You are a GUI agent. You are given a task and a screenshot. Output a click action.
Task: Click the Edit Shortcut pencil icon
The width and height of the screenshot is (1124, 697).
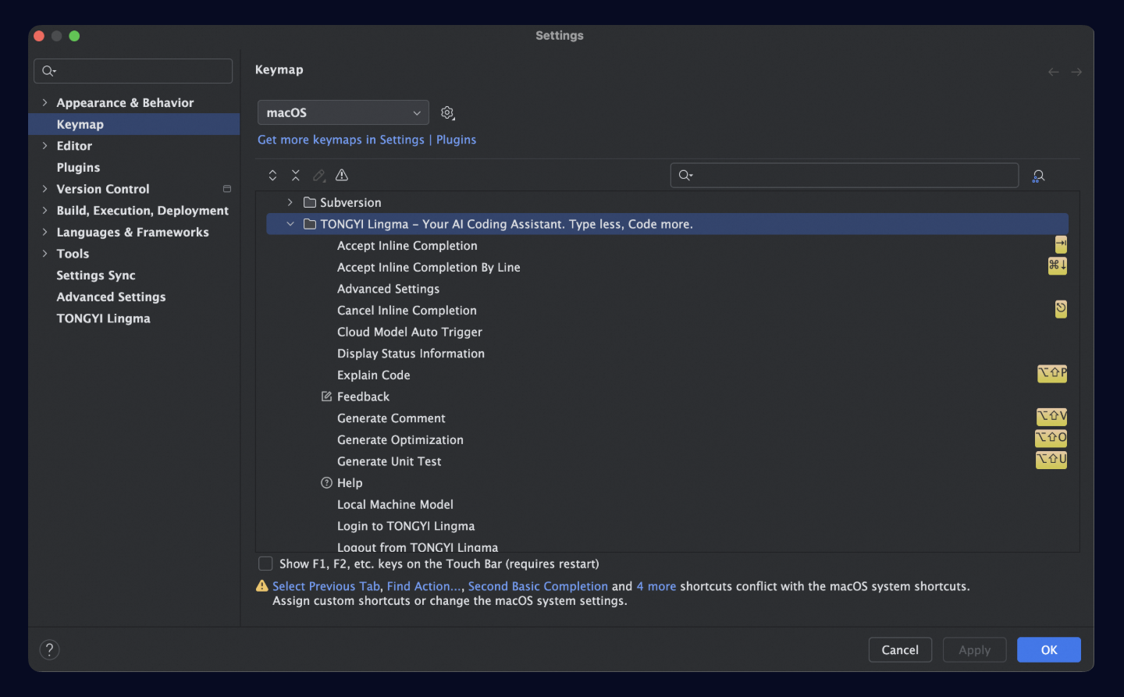pyautogui.click(x=318, y=176)
